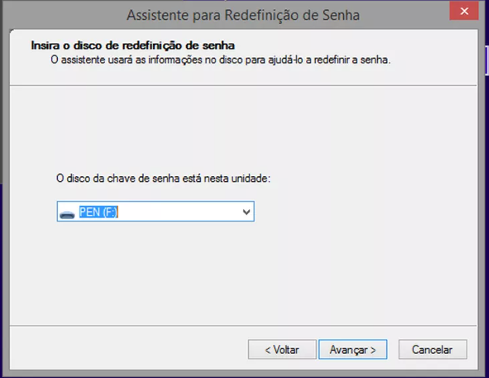Click the phrase redefinir a senha in the description
This screenshot has height=378, width=489.
click(351, 60)
